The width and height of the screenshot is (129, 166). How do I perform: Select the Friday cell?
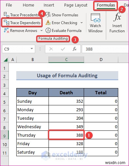33,143
